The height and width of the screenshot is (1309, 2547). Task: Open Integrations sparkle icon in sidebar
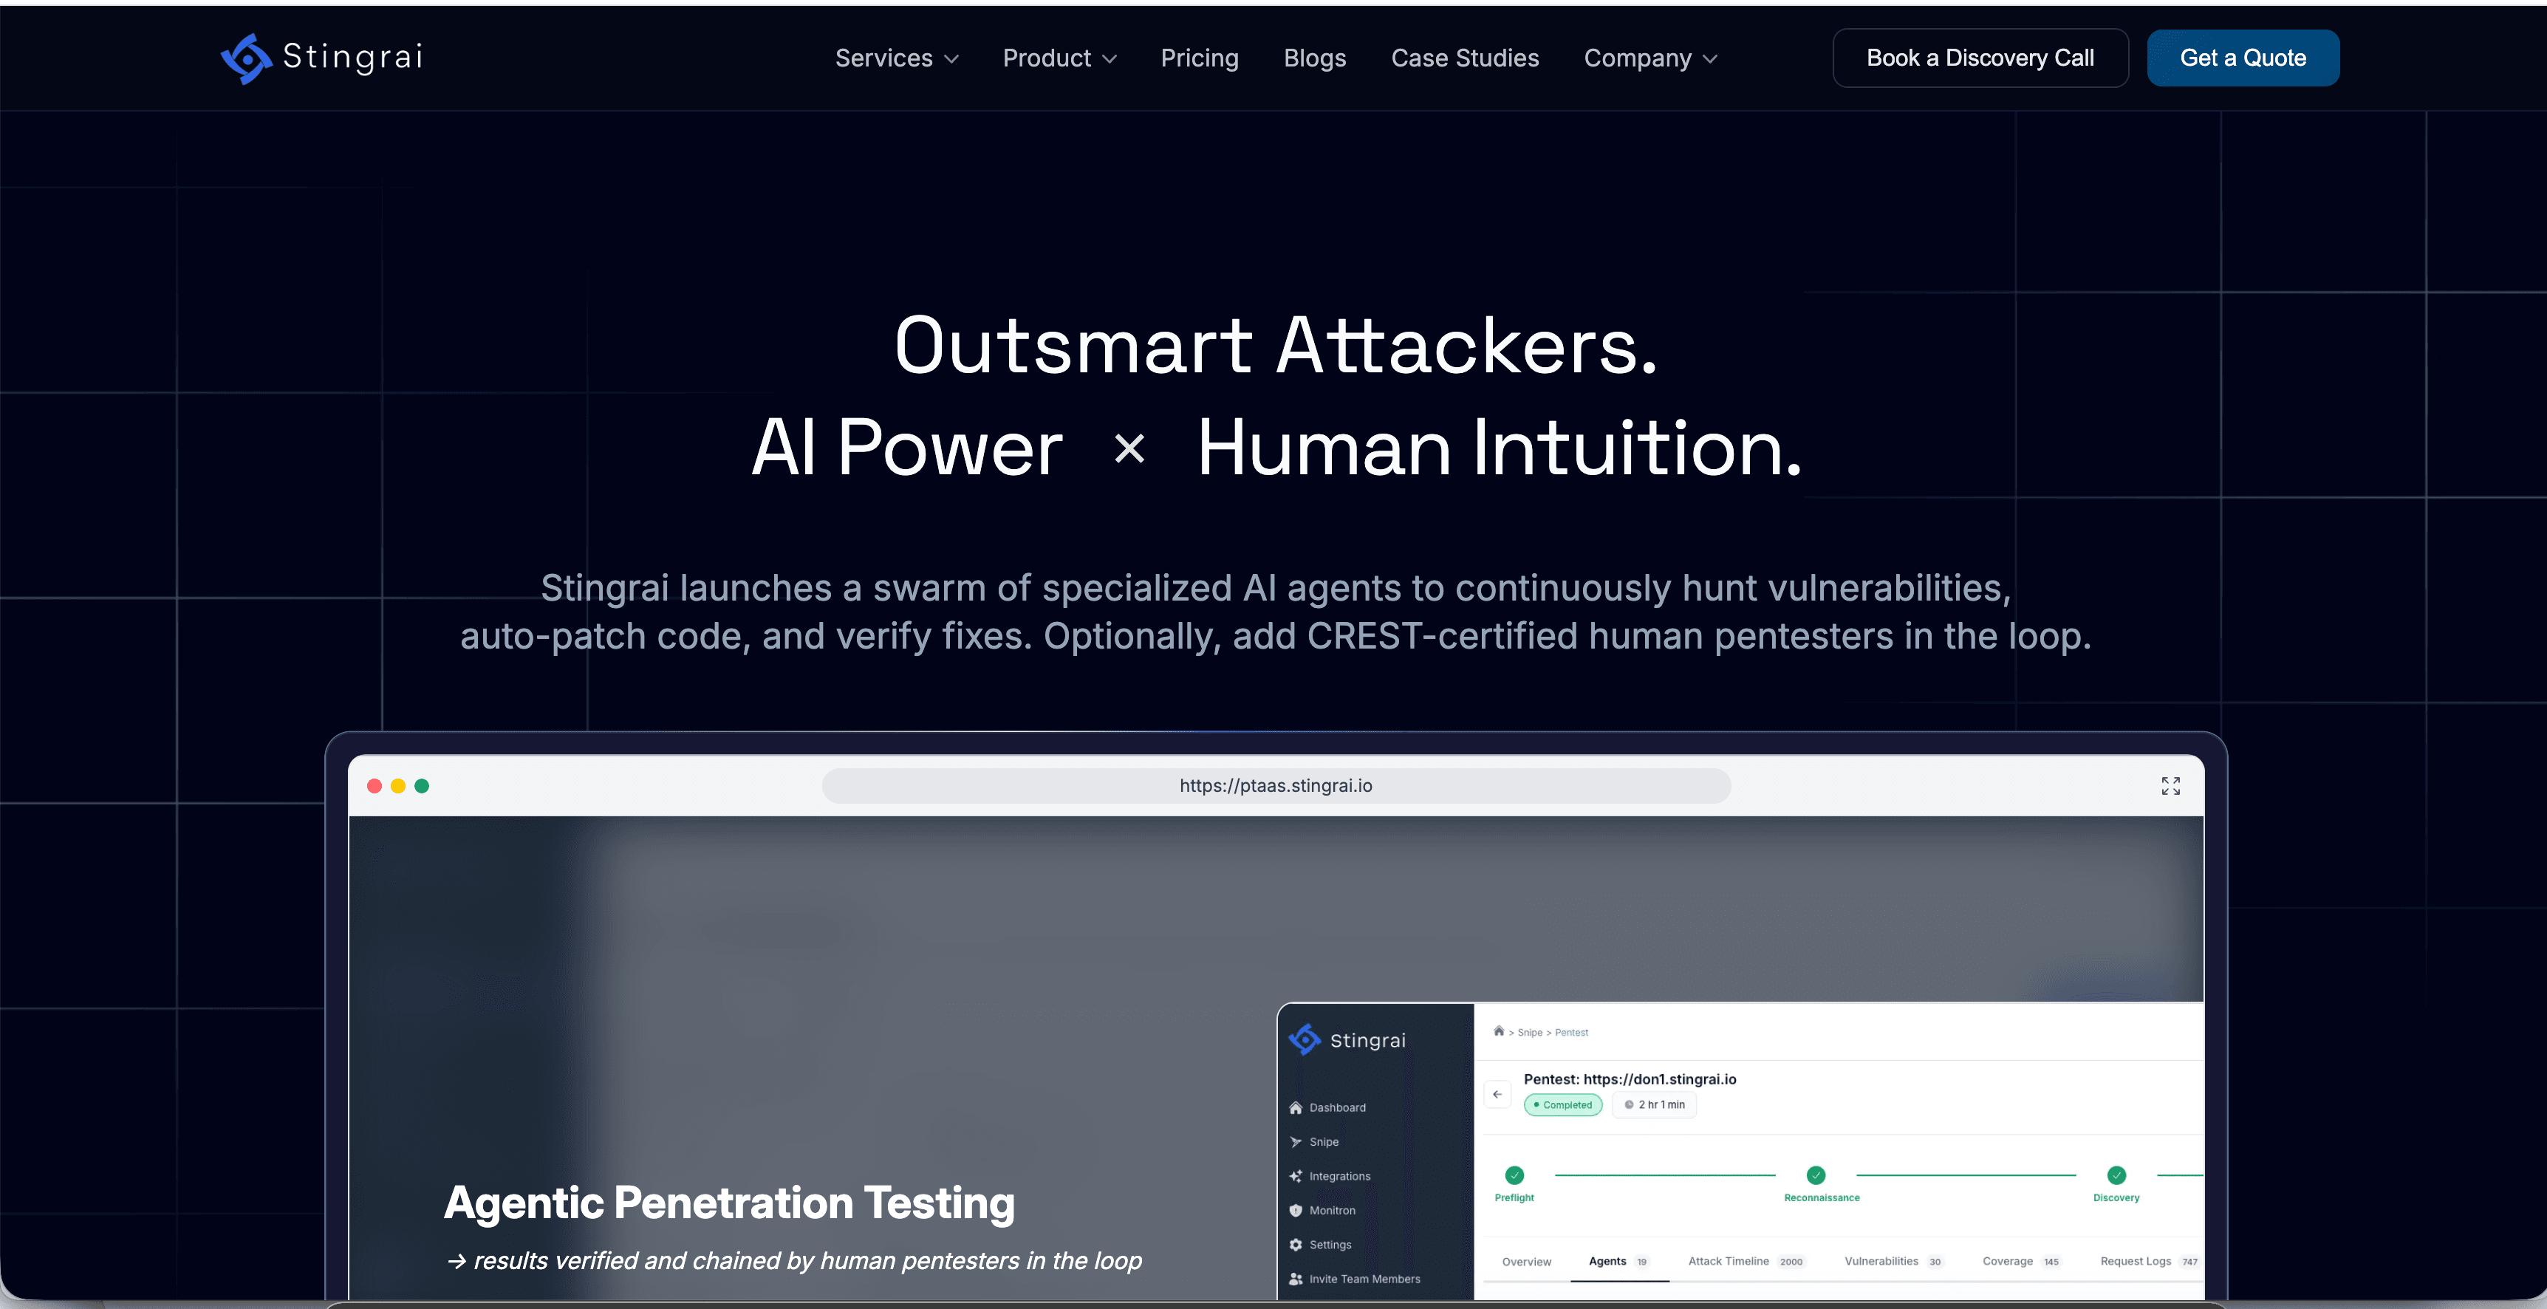pyautogui.click(x=1295, y=1177)
